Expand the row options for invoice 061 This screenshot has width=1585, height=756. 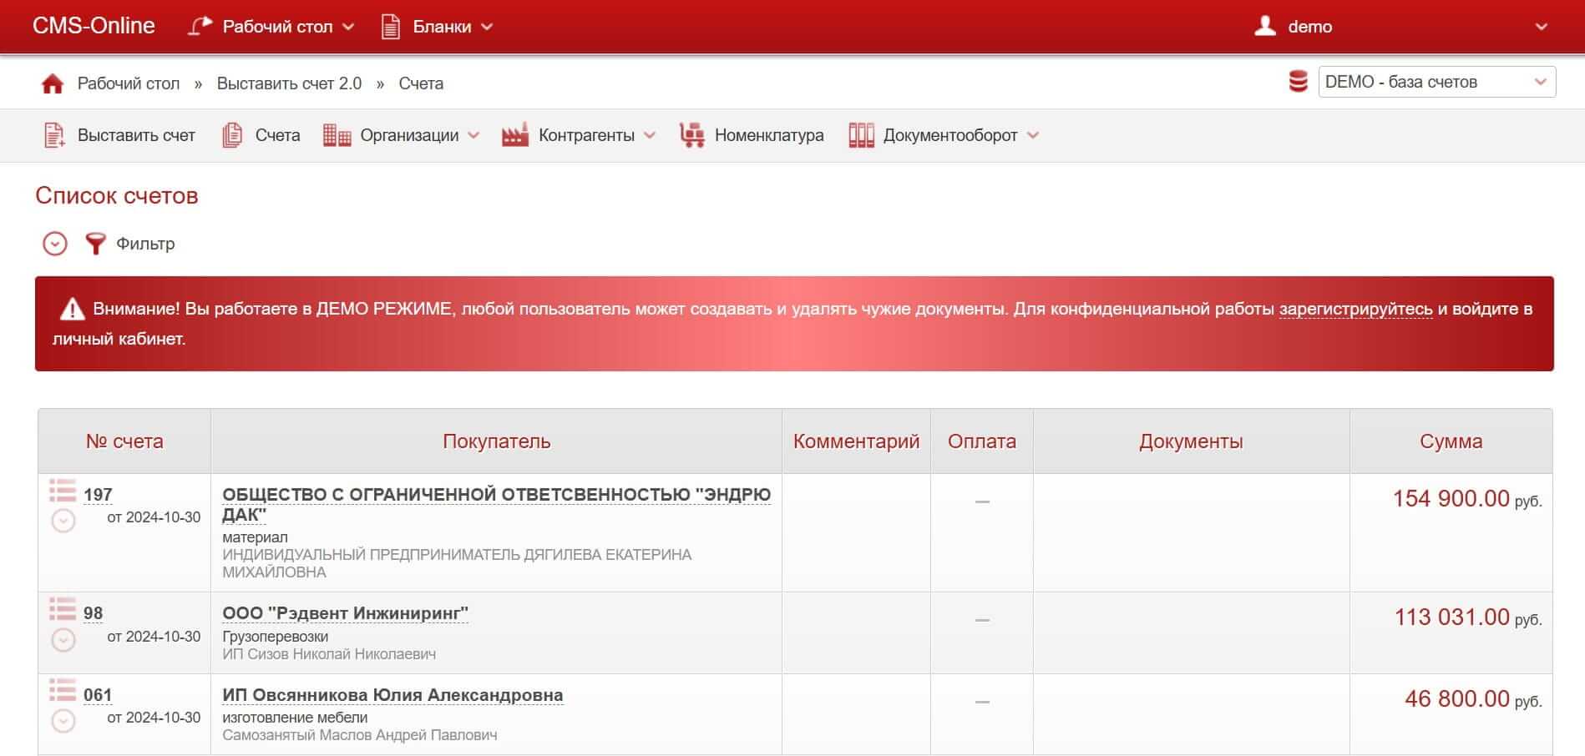point(63,721)
